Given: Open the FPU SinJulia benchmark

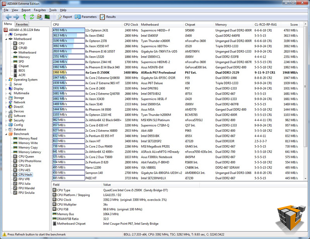Looking at the screenshot, I should coord(26,193).
